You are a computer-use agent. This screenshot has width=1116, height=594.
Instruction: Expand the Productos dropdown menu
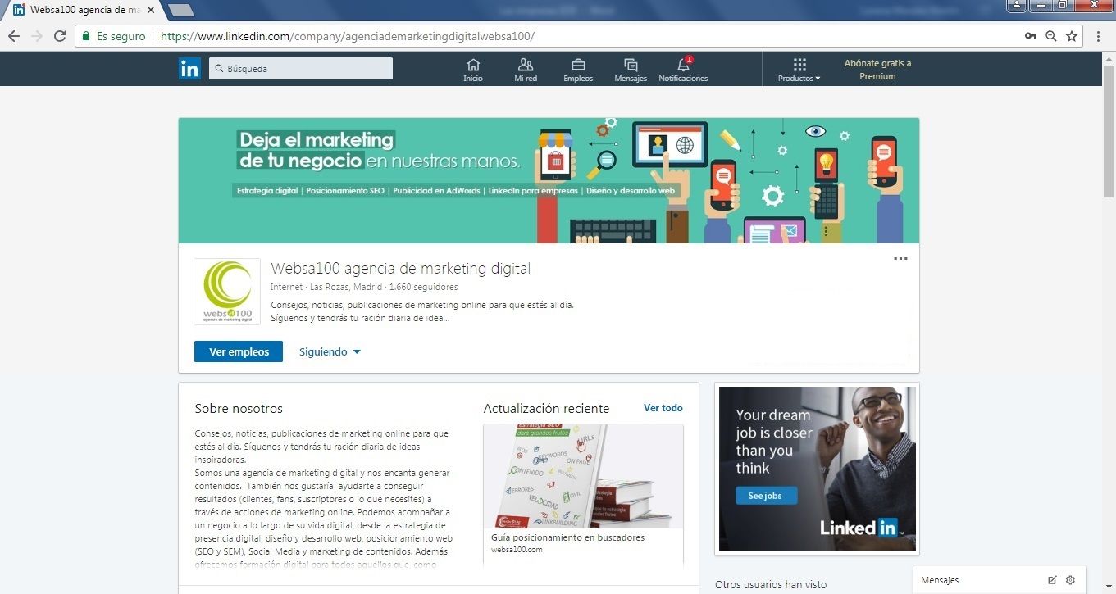point(799,70)
